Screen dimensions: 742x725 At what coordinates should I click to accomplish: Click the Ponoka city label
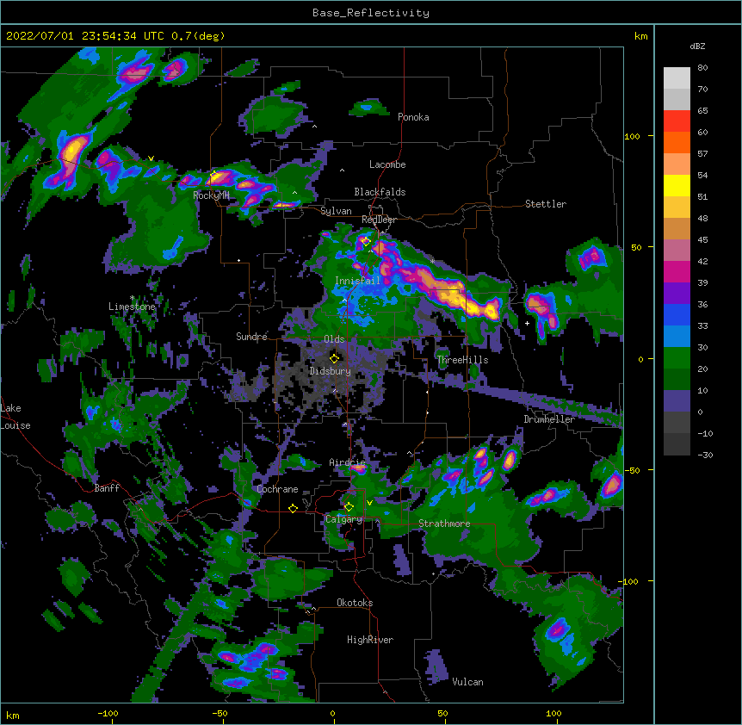tap(413, 117)
